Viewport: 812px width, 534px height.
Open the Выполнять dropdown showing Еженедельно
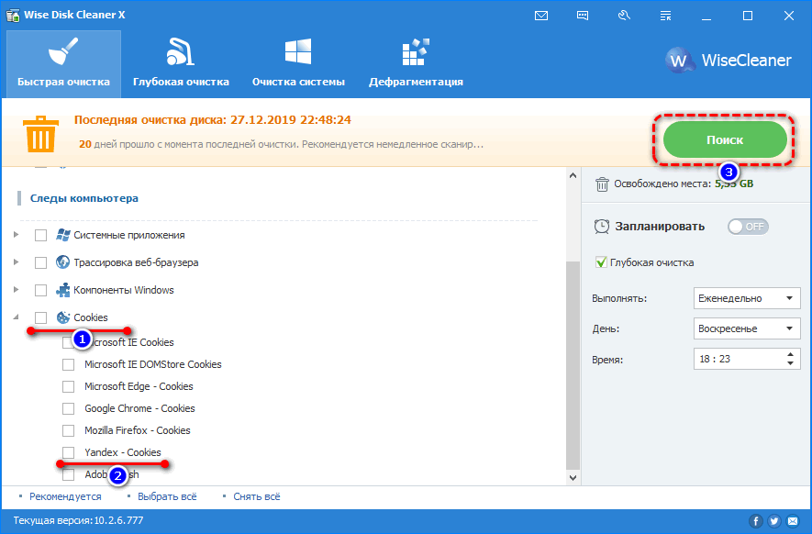point(747,298)
